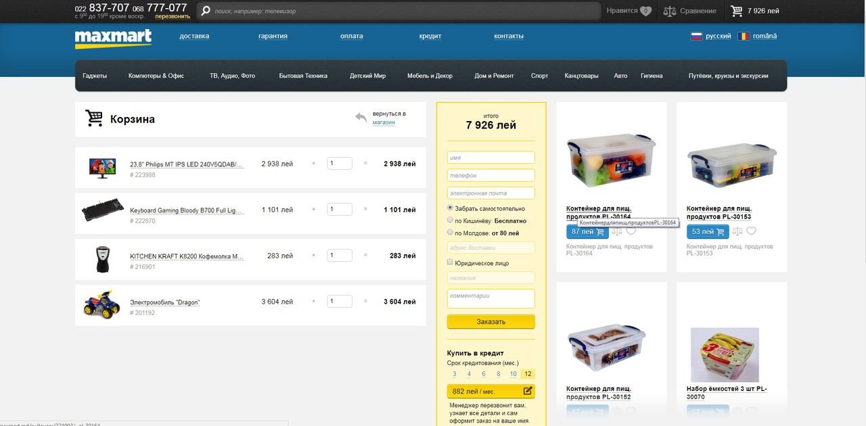Viewport: 866px width, 426px height.
Task: Open the Набор ёмкостей PL-30070 product image
Action: tap(725, 355)
